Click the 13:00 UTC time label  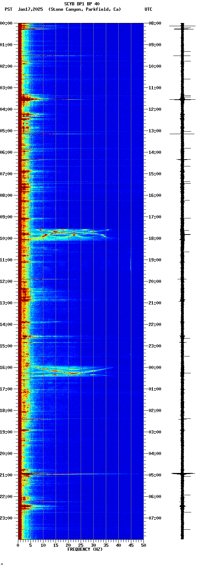(x=155, y=131)
